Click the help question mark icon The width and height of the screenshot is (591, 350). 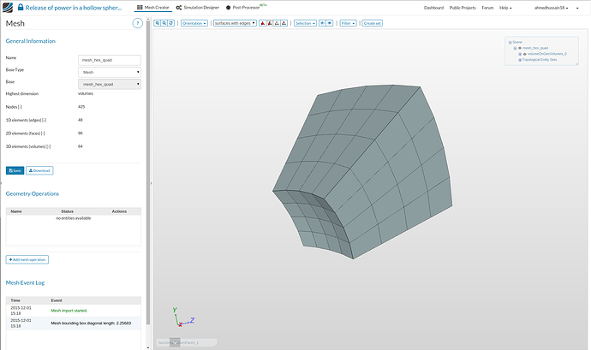(x=137, y=23)
